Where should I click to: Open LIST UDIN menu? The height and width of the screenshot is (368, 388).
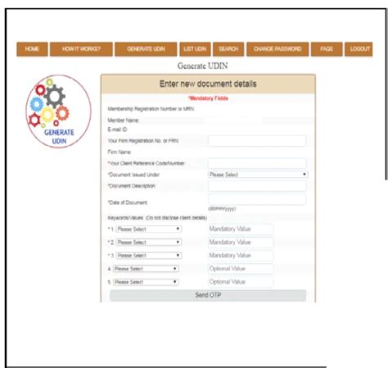(195, 49)
